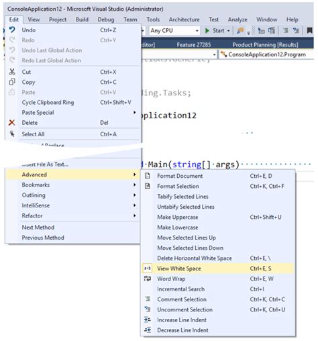Click the toolbar uncomment lines icon
This screenshot has height=341, width=318.
tap(296, 30)
